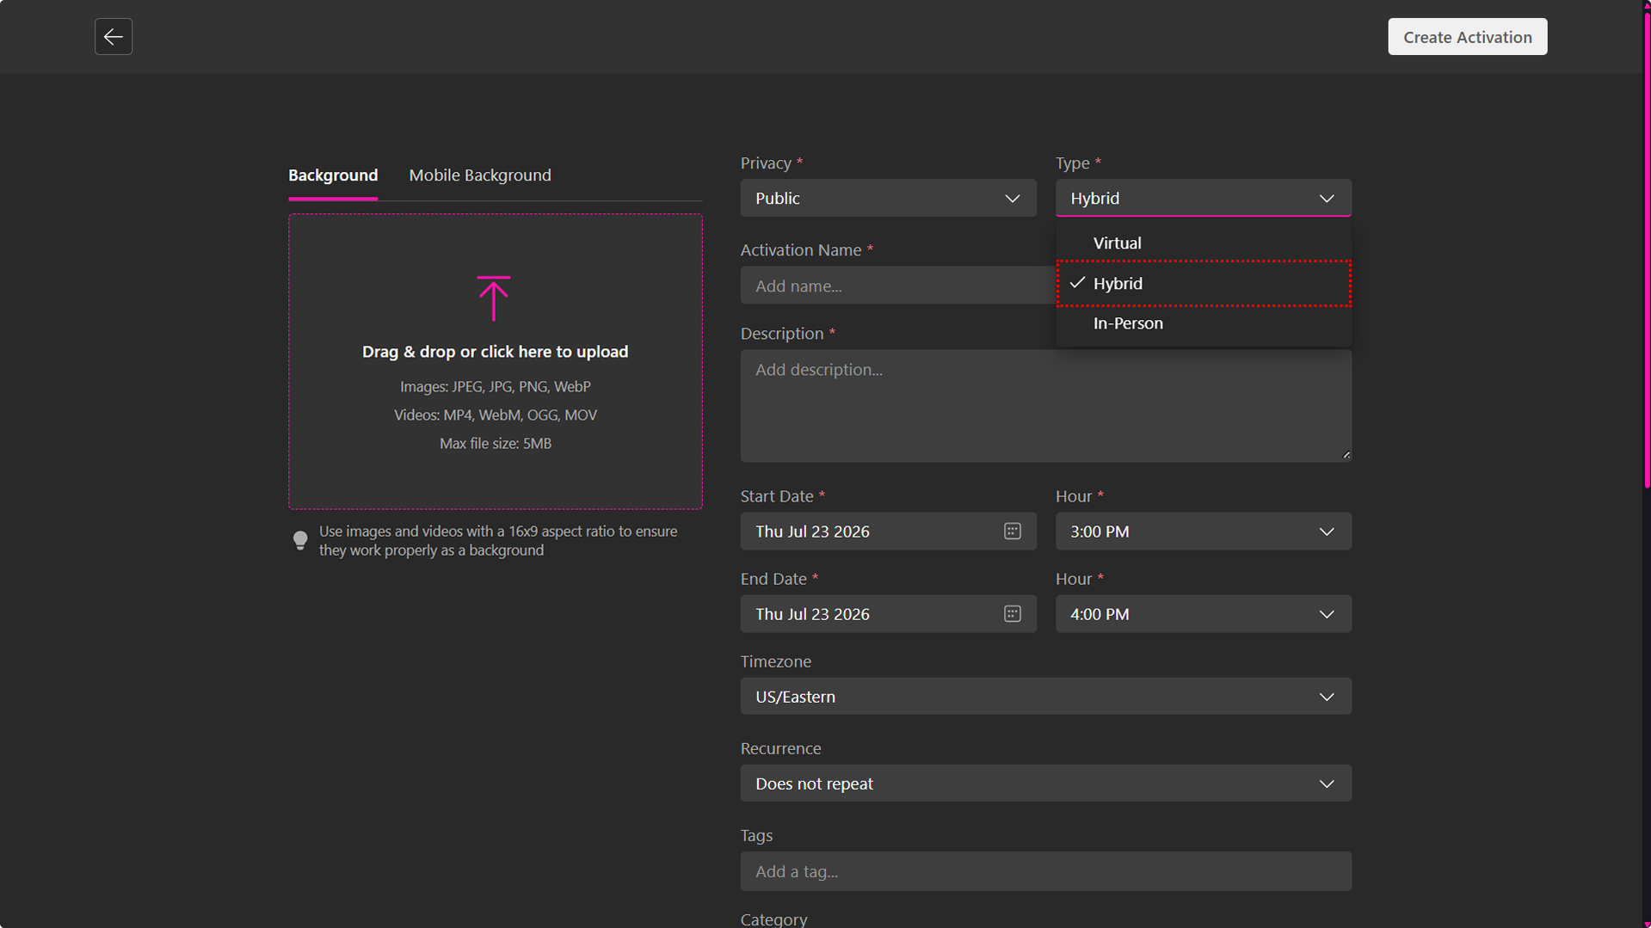Image resolution: width=1651 pixels, height=928 pixels.
Task: Open the start Hour dropdown 3:00 PM
Action: (1204, 532)
